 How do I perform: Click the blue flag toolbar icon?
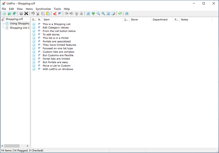click(59, 13)
